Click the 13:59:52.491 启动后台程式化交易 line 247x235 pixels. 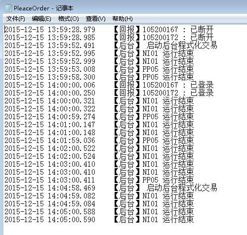[111, 46]
